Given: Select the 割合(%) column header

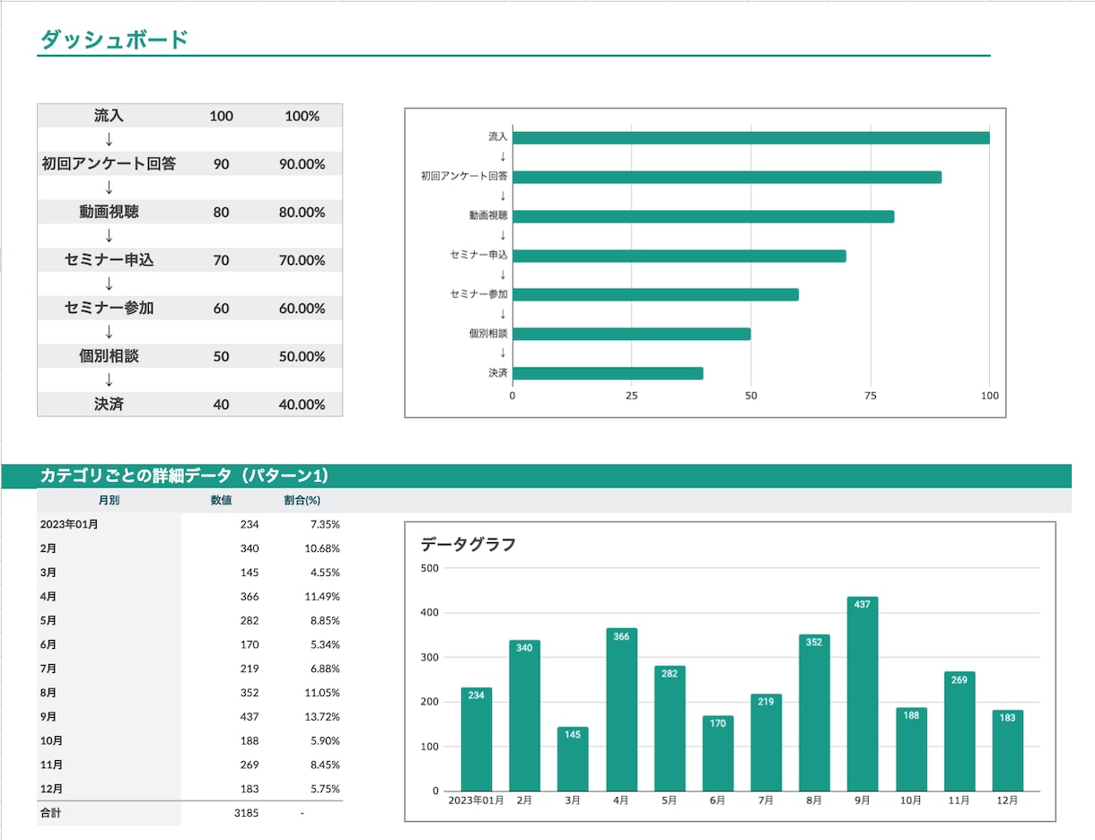Looking at the screenshot, I should click(x=302, y=501).
